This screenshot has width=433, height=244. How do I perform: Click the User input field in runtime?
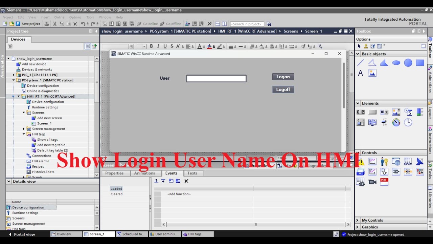216,79
